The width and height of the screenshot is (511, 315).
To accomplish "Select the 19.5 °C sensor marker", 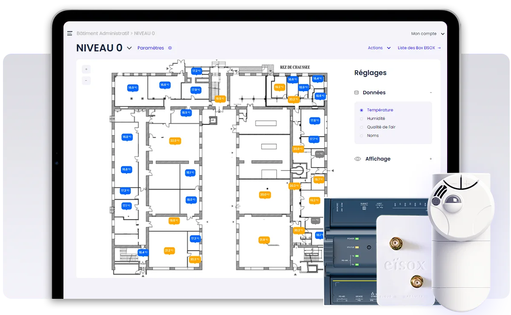I will point(220,98).
